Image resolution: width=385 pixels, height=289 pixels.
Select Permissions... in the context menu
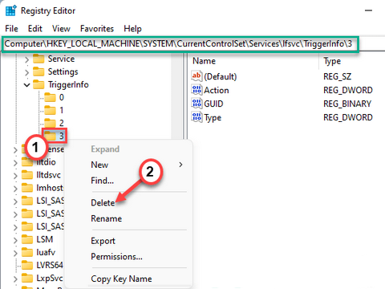tap(116, 257)
